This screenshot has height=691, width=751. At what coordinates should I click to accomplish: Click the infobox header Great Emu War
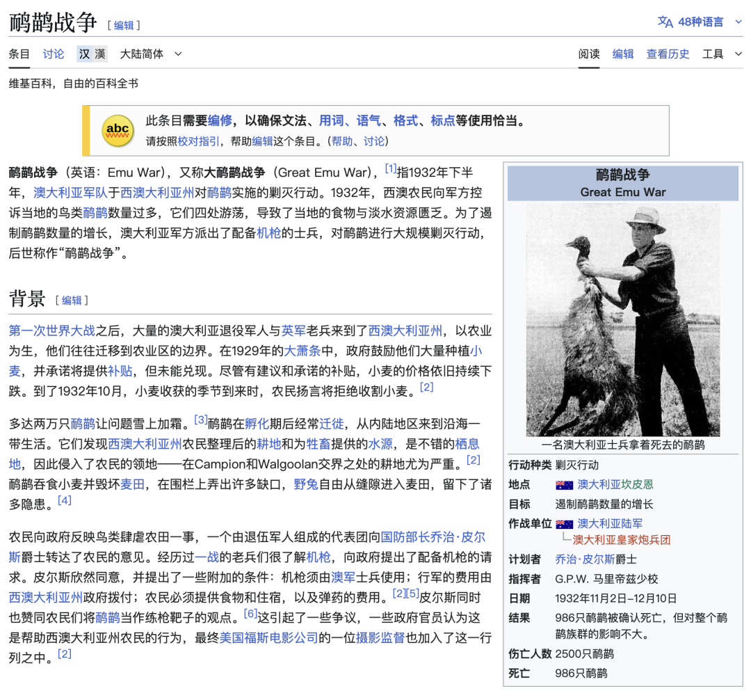pyautogui.click(x=622, y=192)
